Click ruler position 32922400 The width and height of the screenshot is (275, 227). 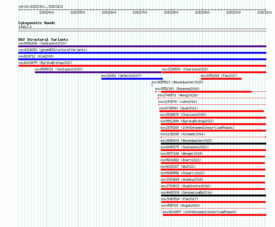(x=46, y=12)
